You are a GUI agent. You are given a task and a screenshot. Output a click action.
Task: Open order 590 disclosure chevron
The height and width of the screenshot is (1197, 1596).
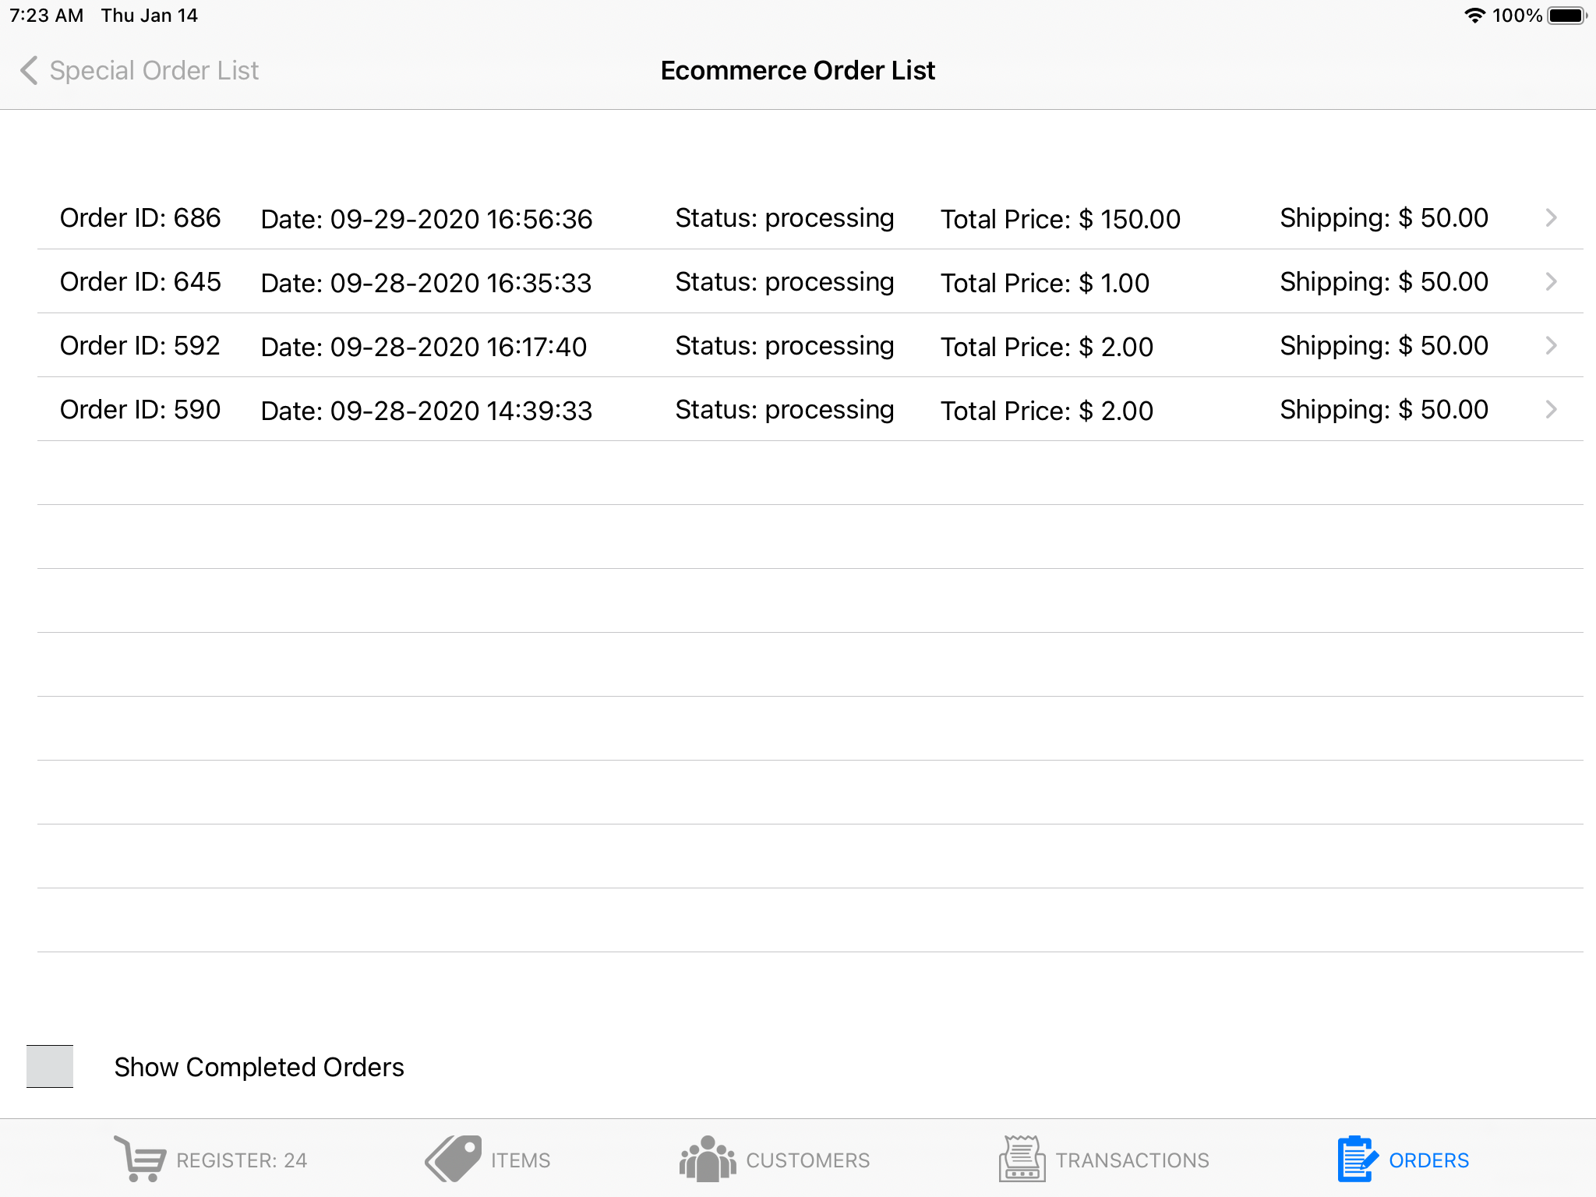1551,410
